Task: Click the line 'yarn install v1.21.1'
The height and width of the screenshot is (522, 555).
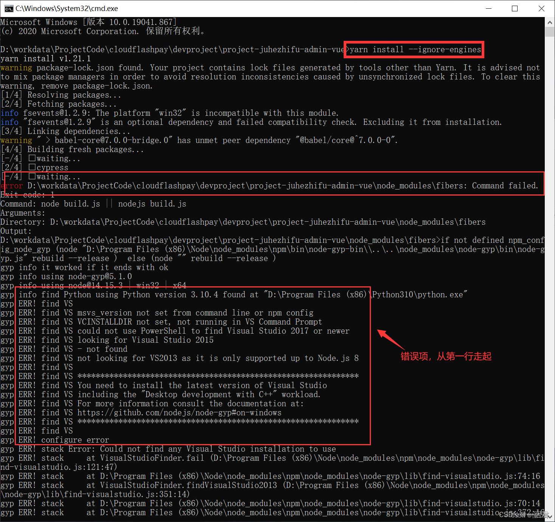Action: pyautogui.click(x=45, y=59)
